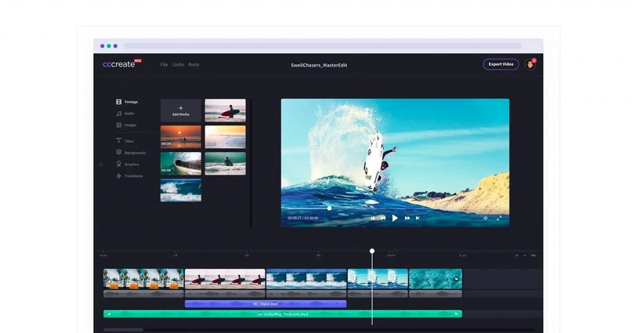Play the video in the preview

(x=395, y=218)
